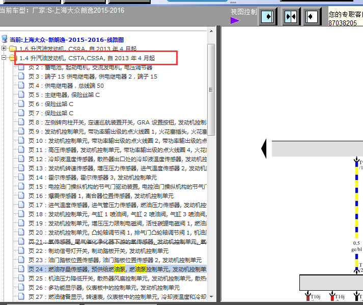Open 页 25 : 机油压力降低开关
This screenshot has width=363, height=305.
[x=118, y=278]
